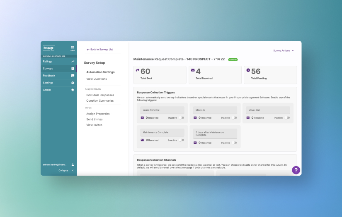342x217 pixels.
Task: Collapse the sidebar using the chevron
Action: tap(73, 170)
